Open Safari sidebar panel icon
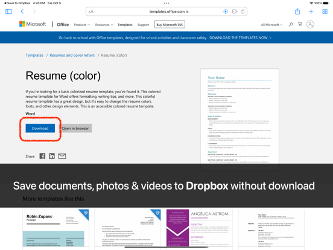 click(8, 11)
